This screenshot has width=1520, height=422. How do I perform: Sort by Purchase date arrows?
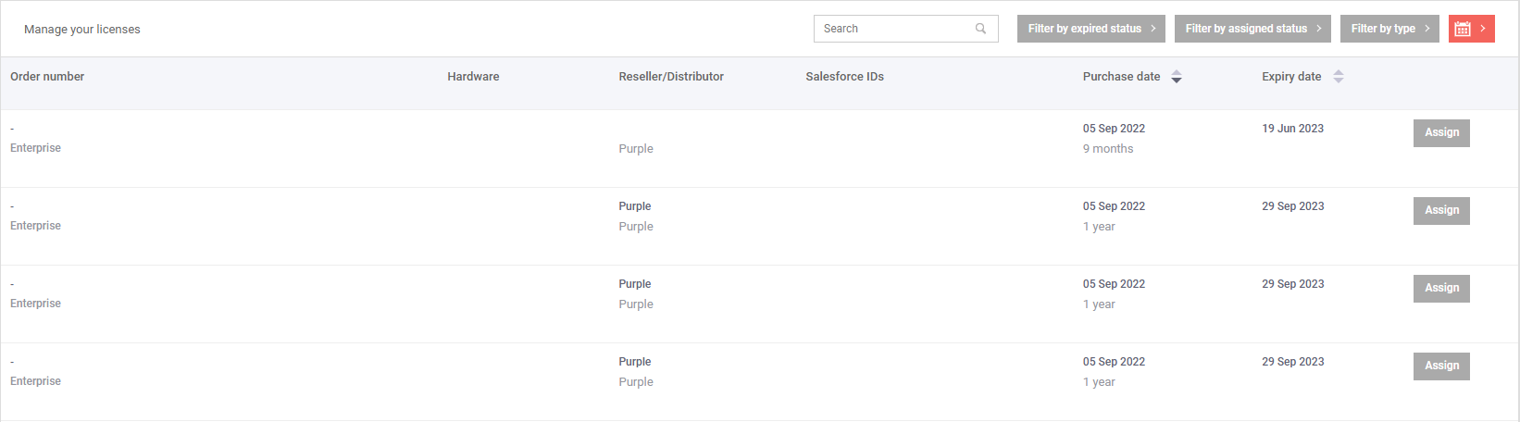[1176, 77]
